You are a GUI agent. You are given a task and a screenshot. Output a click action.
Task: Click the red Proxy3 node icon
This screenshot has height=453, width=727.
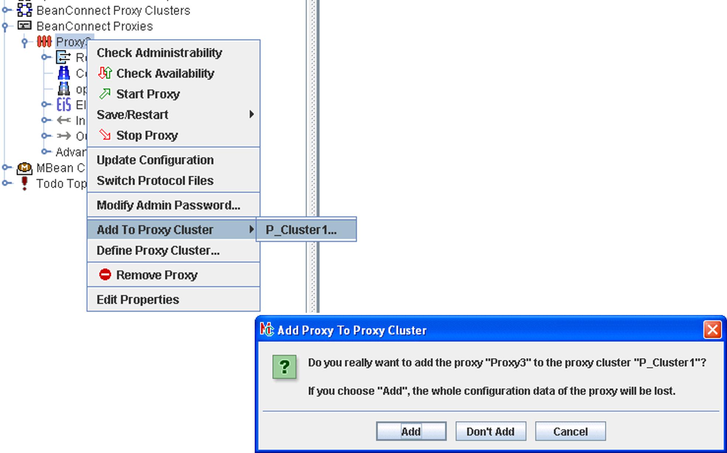(x=44, y=42)
